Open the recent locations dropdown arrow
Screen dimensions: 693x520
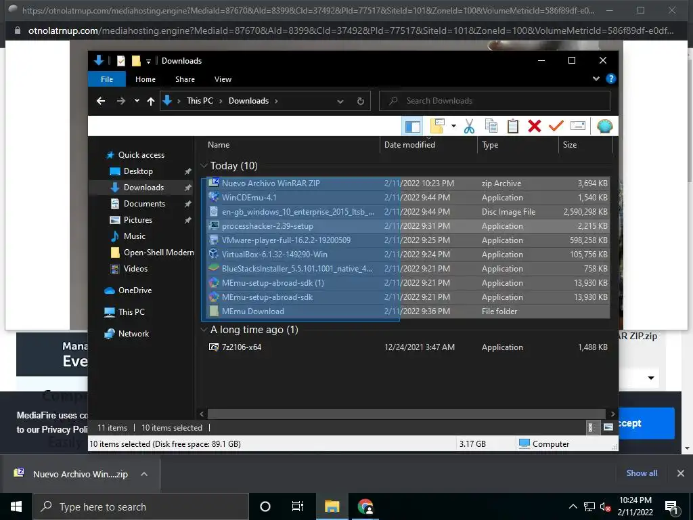[x=137, y=101]
